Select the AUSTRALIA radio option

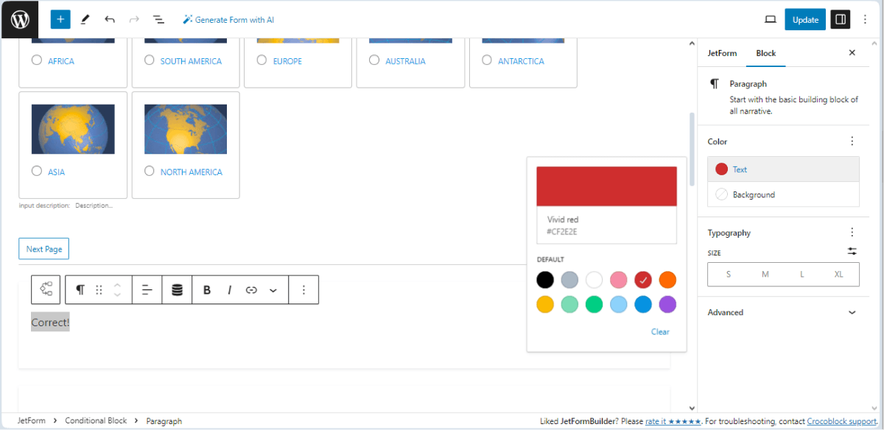pyautogui.click(x=374, y=60)
